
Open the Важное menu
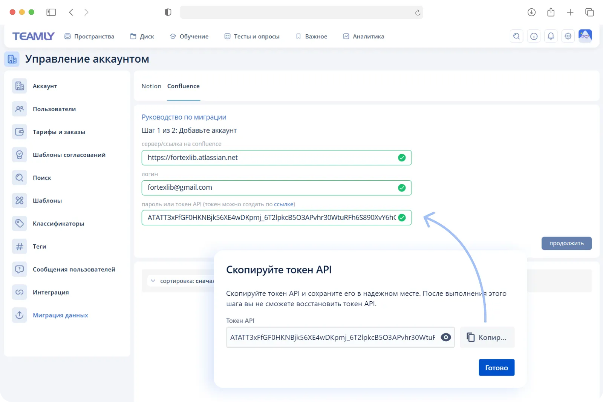pyautogui.click(x=312, y=37)
